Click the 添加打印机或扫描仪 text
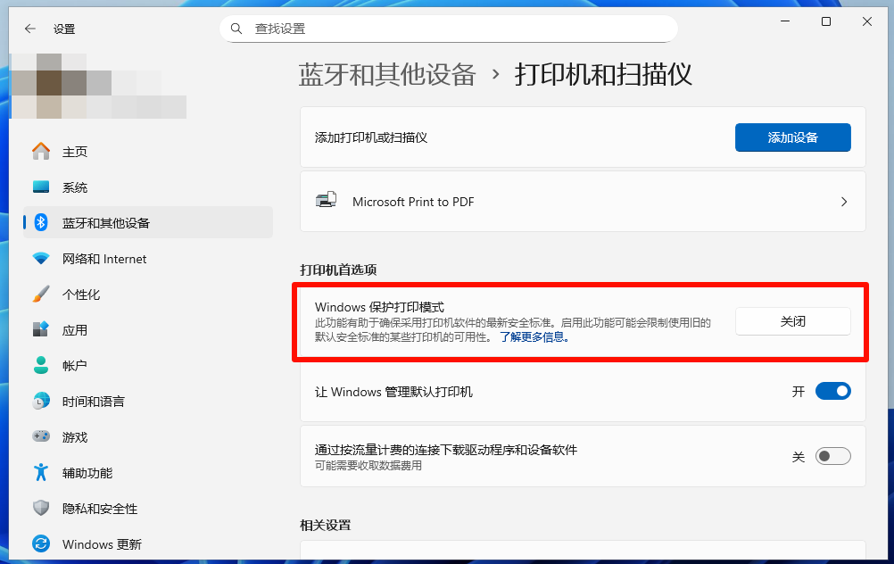The image size is (894, 564). tap(371, 137)
